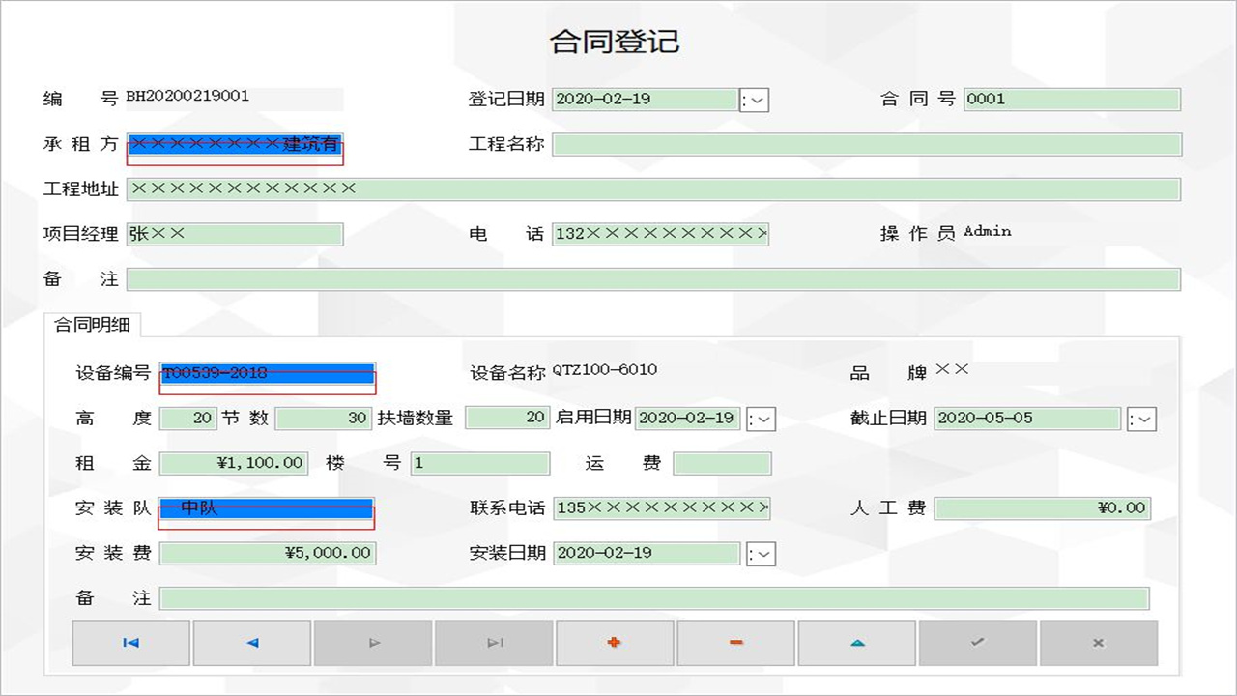1237x696 pixels.
Task: Click the first record navigation icon
Action: (130, 642)
